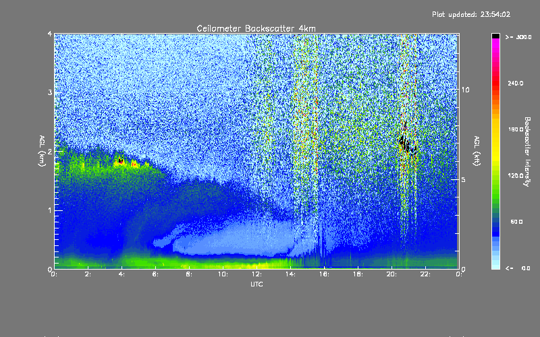Click the '180.0' colorbar value
The image size is (540, 337).
coord(515,129)
